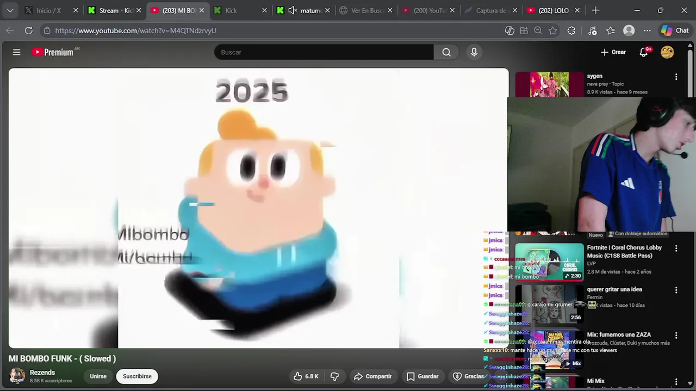Send thanks with Gracias button

click(469, 376)
